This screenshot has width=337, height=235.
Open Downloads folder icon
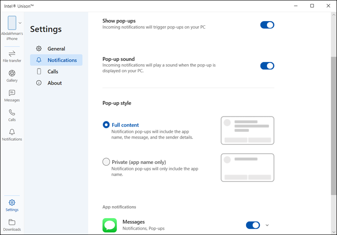click(12, 224)
